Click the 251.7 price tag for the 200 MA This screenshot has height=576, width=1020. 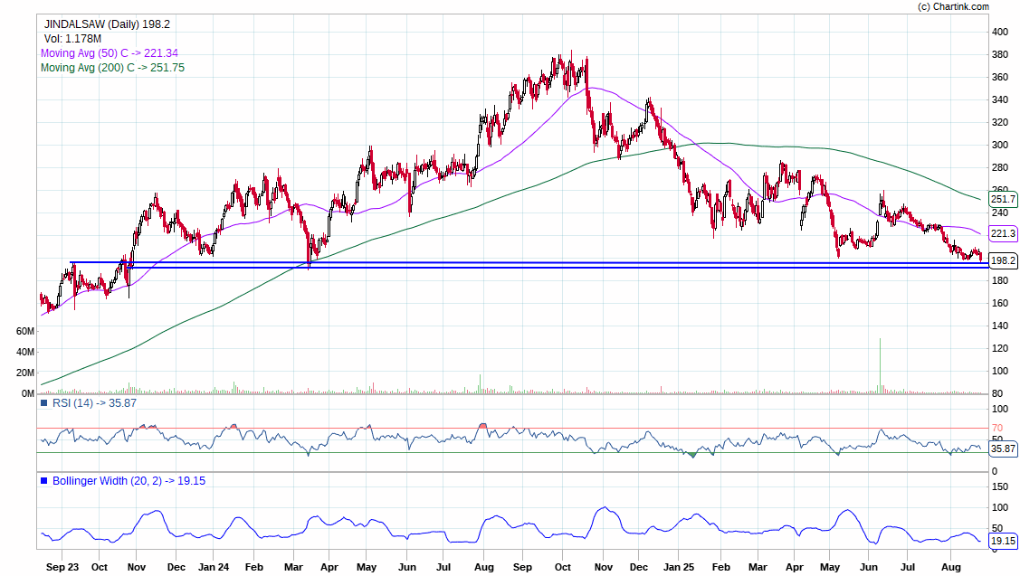coord(1003,199)
